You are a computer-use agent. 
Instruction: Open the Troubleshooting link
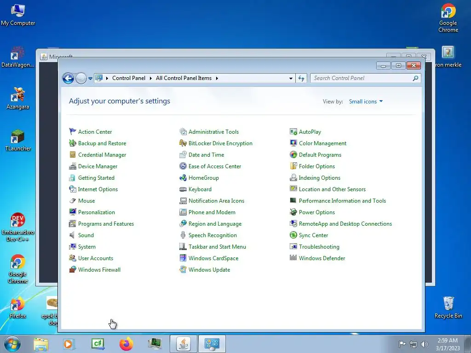pyautogui.click(x=319, y=247)
